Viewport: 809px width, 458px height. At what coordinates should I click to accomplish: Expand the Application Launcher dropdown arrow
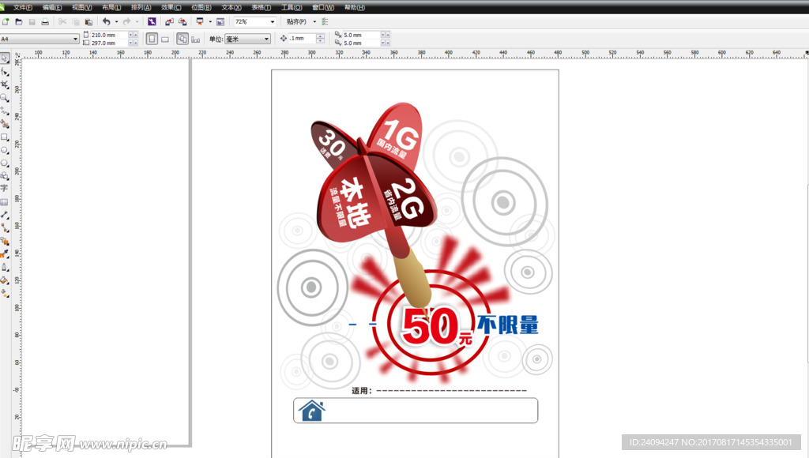(x=210, y=21)
